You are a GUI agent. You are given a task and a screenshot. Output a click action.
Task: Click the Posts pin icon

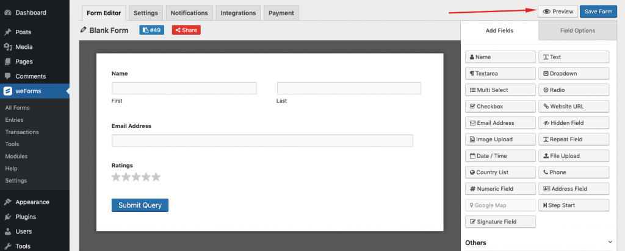pyautogui.click(x=7, y=32)
